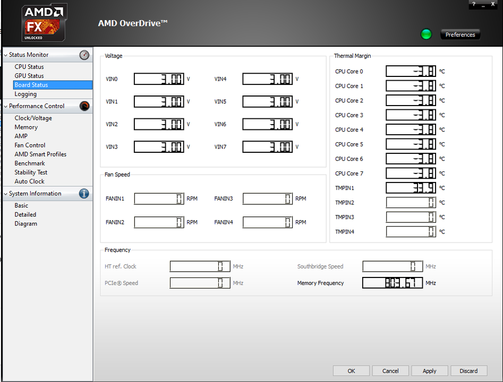This screenshot has width=503, height=382.
Task: Select Board Status in sidebar
Action: coord(53,85)
